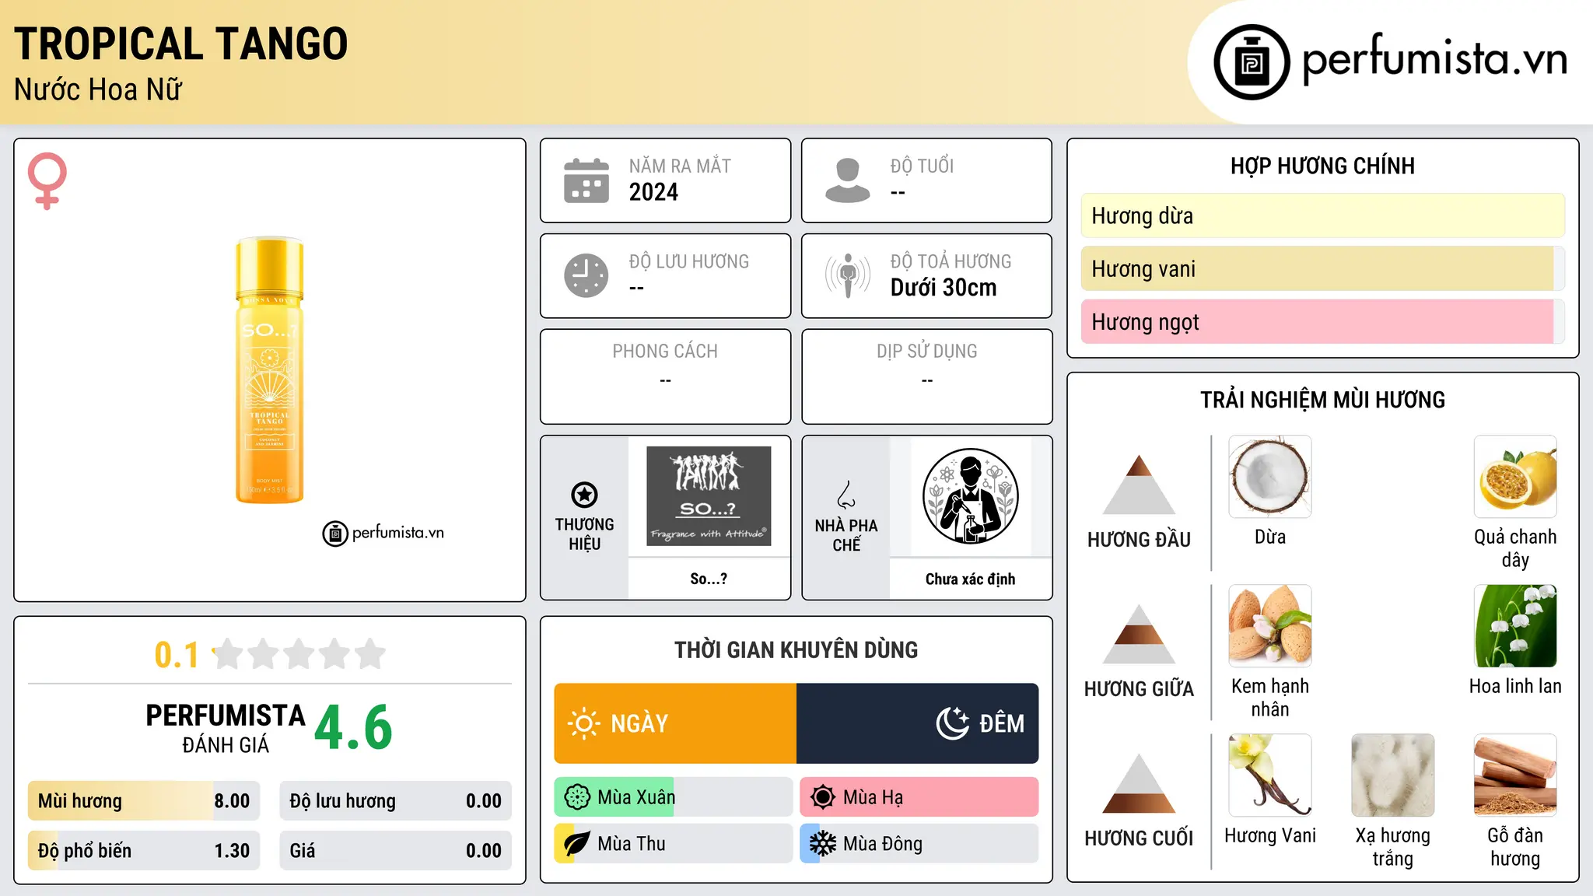
Task: Click the pink female gender symbol
Action: tap(47, 180)
